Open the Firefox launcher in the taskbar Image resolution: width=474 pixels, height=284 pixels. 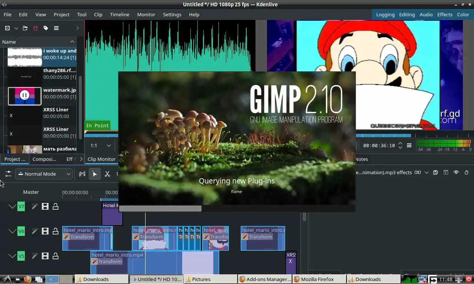click(x=28, y=279)
